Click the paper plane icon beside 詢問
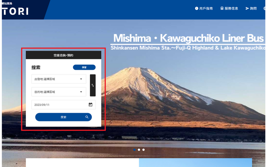 coord(247,8)
